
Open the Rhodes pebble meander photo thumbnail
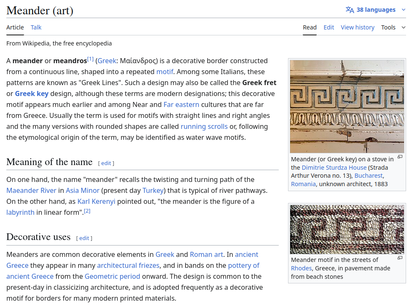click(347, 230)
